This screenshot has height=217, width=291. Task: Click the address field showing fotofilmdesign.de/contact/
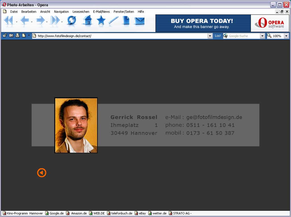(x=120, y=36)
